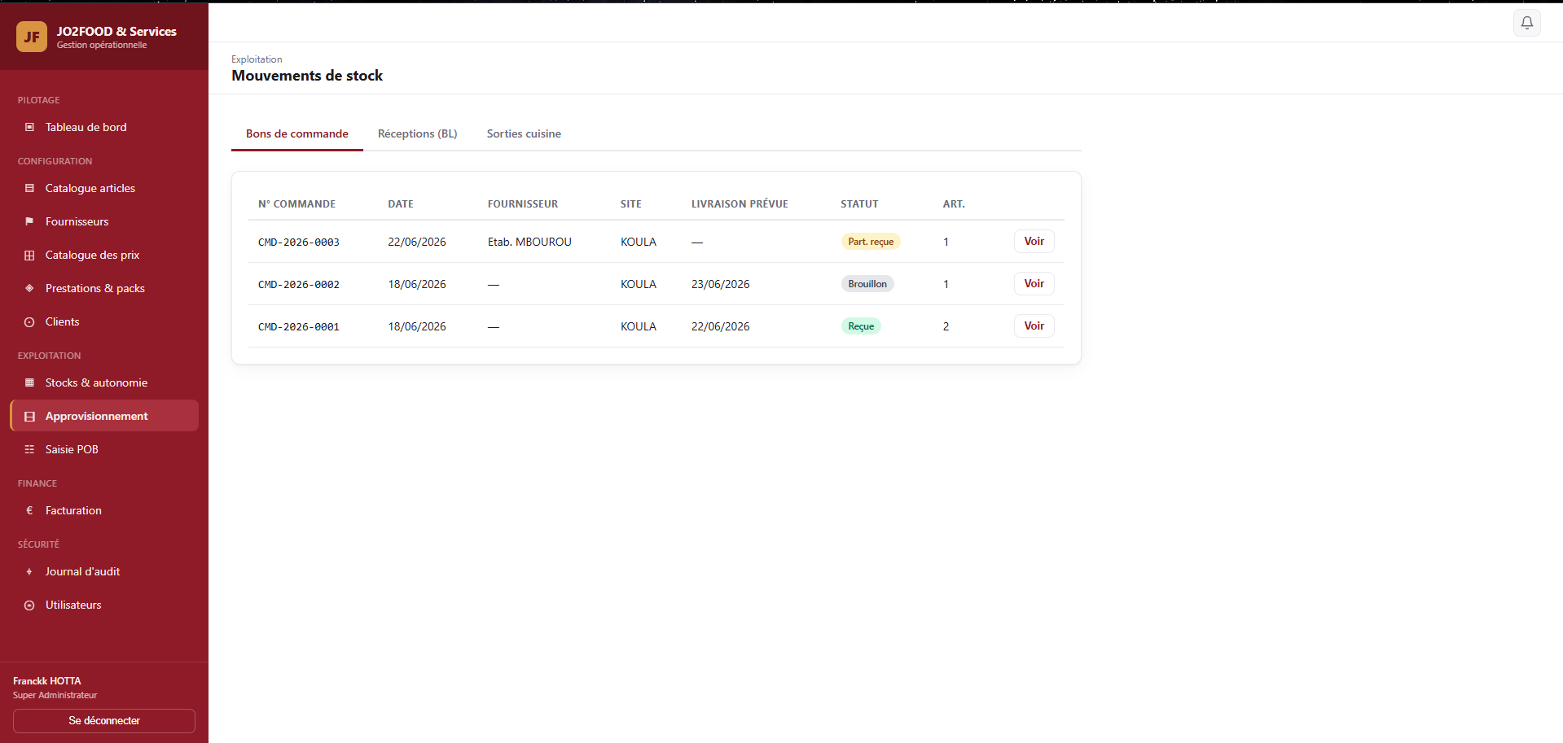Click the date 22/06/2026 of CMD-2026-0003
The width and height of the screenshot is (1563, 743).
pyautogui.click(x=417, y=242)
